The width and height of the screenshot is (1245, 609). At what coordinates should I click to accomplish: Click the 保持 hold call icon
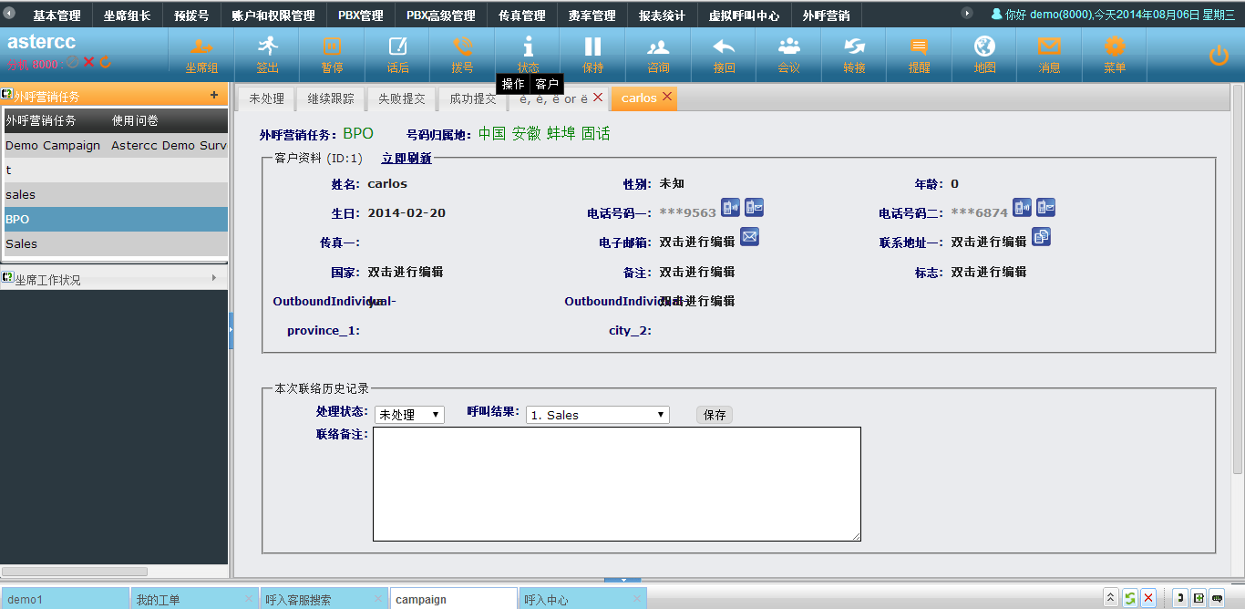593,53
